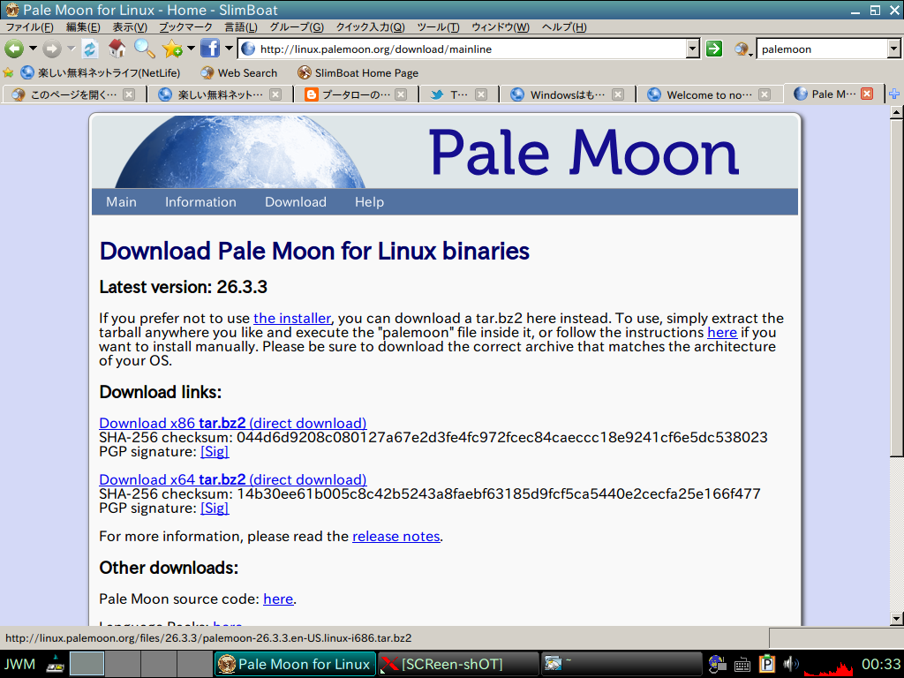Open the back history dropdown arrow

33,49
